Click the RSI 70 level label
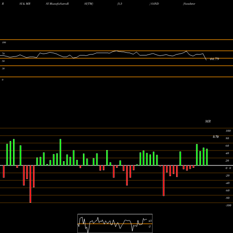The width and height of the screenshot is (233, 233). pos(3,54)
